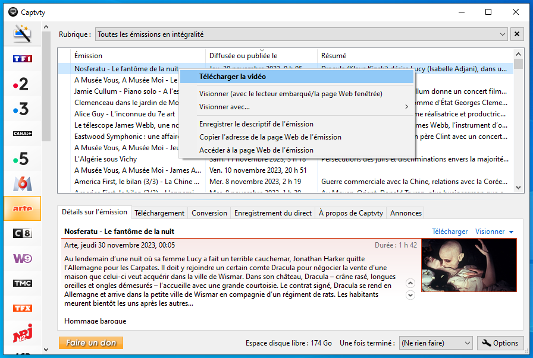Open the Options button
Viewport: 533px width, 358px height.
(x=500, y=343)
